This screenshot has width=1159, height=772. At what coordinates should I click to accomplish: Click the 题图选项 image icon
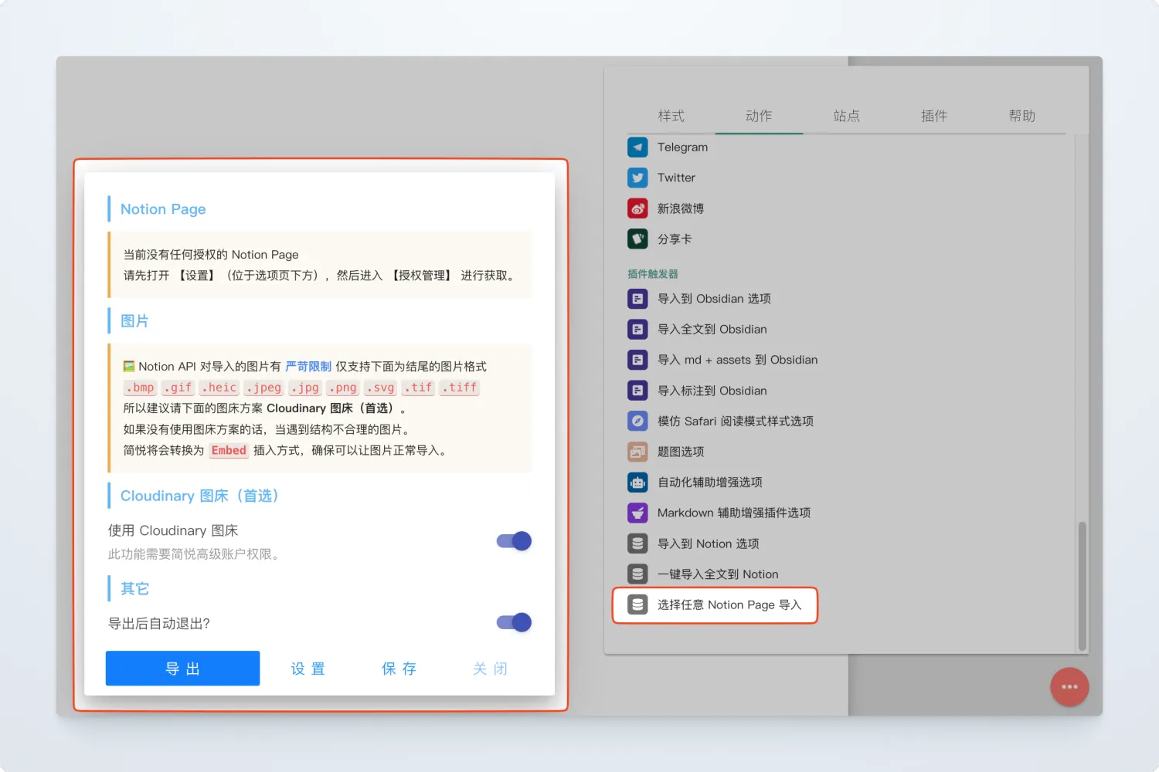tap(637, 452)
